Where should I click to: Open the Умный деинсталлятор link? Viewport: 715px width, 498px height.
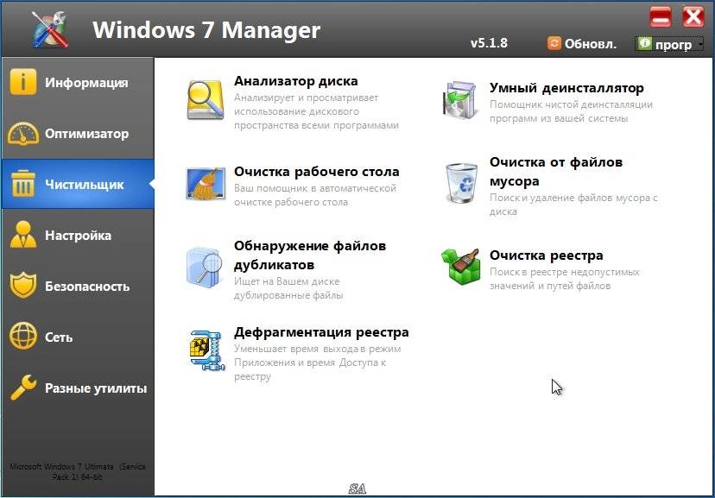coord(566,87)
